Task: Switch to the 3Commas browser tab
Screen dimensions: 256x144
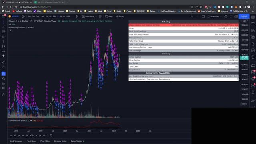Action: (x=49, y=2)
